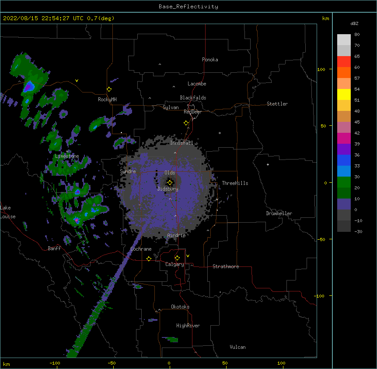Select the radar site diamond between Olds and Didsbury
The width and height of the screenshot is (377, 369).
(x=170, y=183)
